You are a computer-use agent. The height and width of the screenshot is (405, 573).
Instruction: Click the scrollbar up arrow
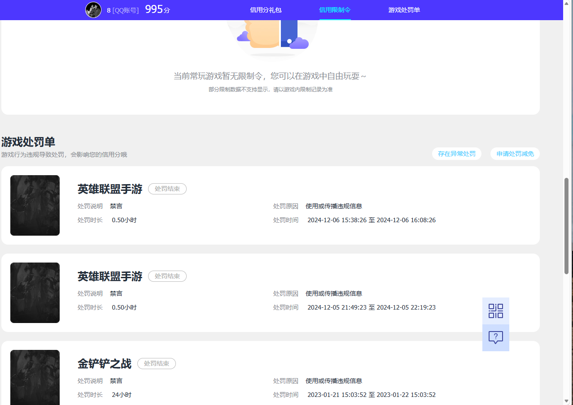(x=566, y=4)
